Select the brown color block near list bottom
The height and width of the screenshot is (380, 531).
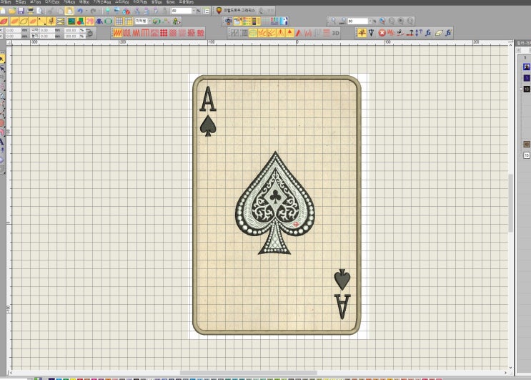527,144
